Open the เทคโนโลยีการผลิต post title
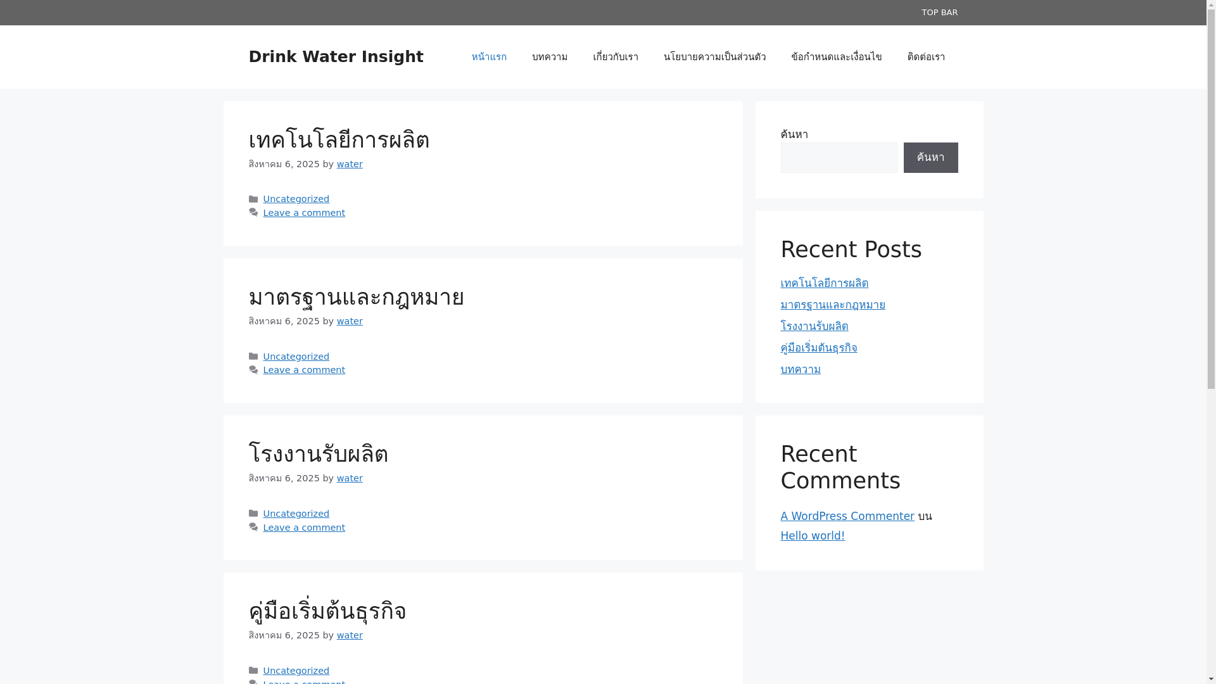This screenshot has width=1216, height=684. click(339, 140)
